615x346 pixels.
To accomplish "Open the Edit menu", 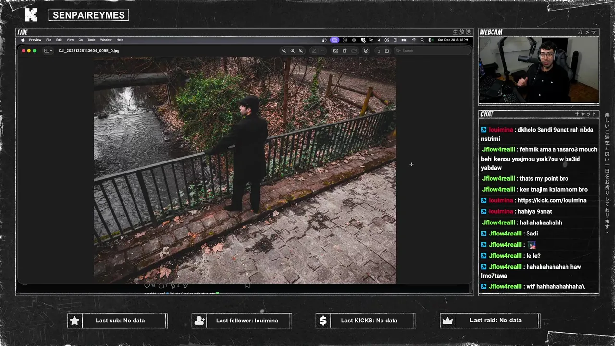I will (x=59, y=40).
